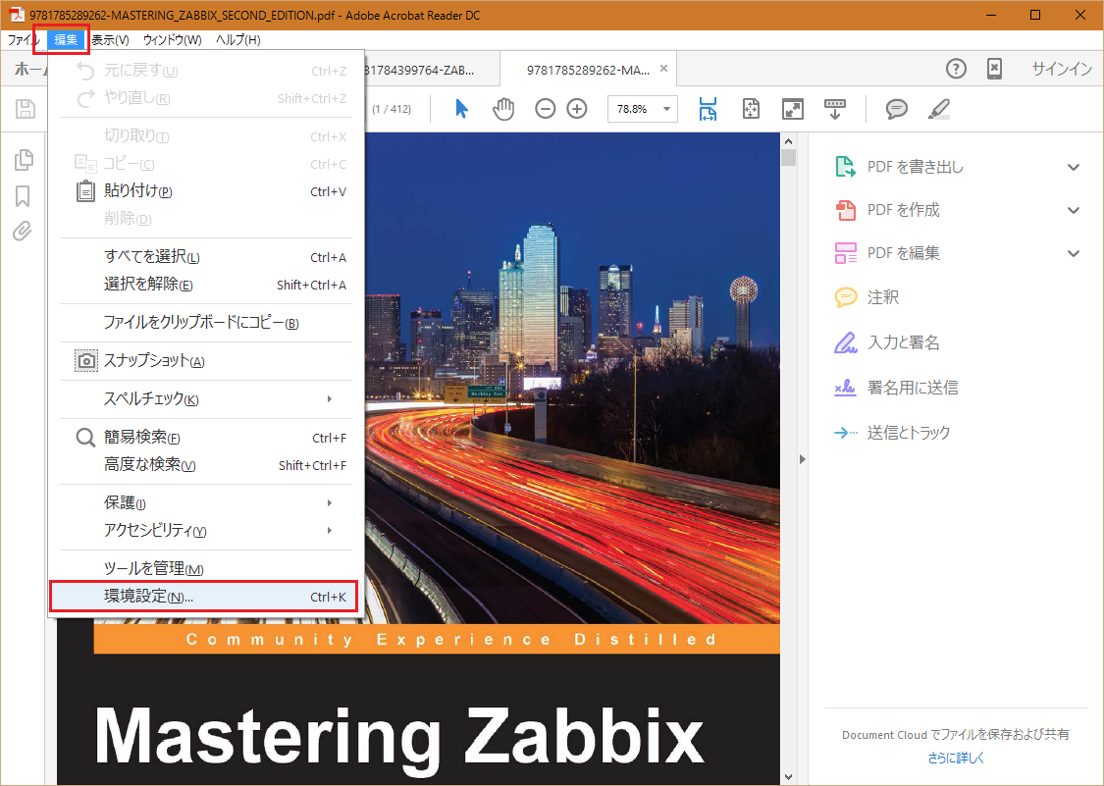Choose ツールを管理 menu item

pos(206,568)
